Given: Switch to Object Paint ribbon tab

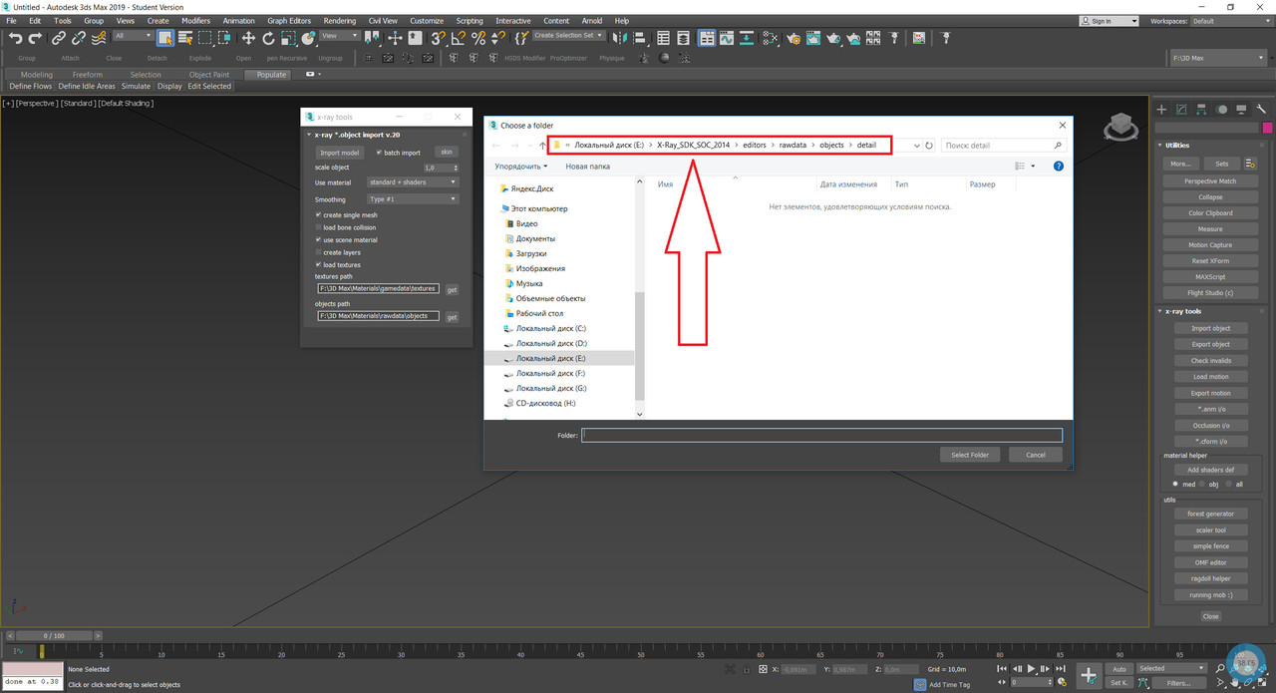Looking at the screenshot, I should [208, 75].
